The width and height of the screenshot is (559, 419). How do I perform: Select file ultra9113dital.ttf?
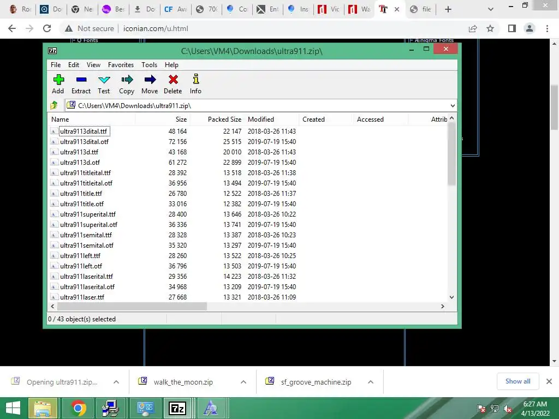tap(84, 131)
